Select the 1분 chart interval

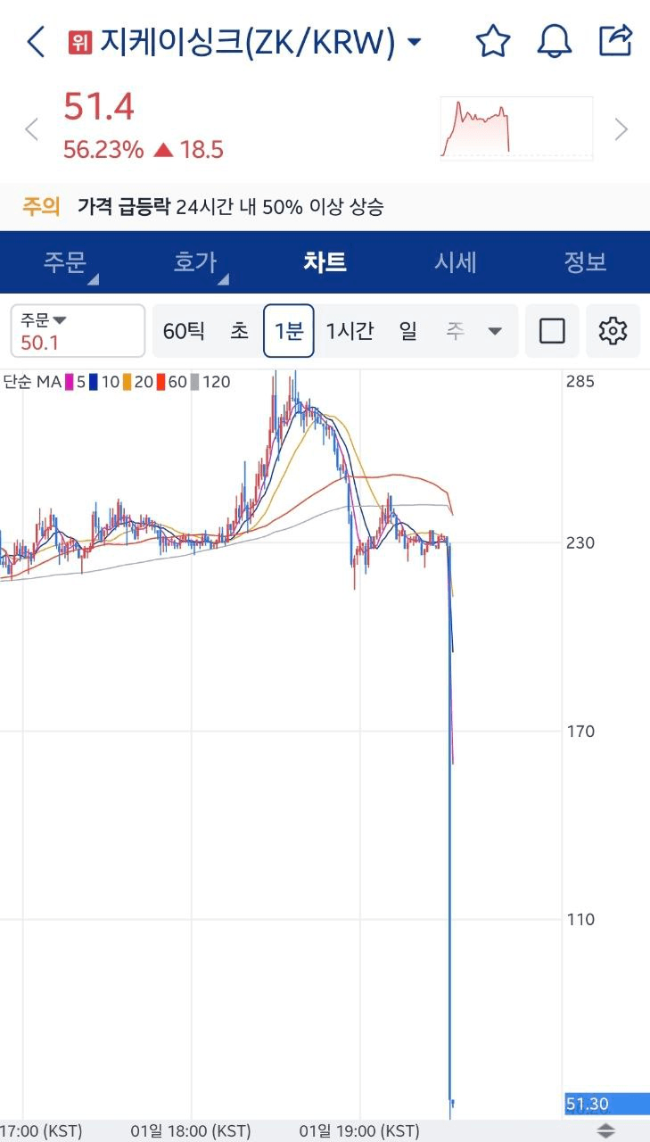[288, 331]
